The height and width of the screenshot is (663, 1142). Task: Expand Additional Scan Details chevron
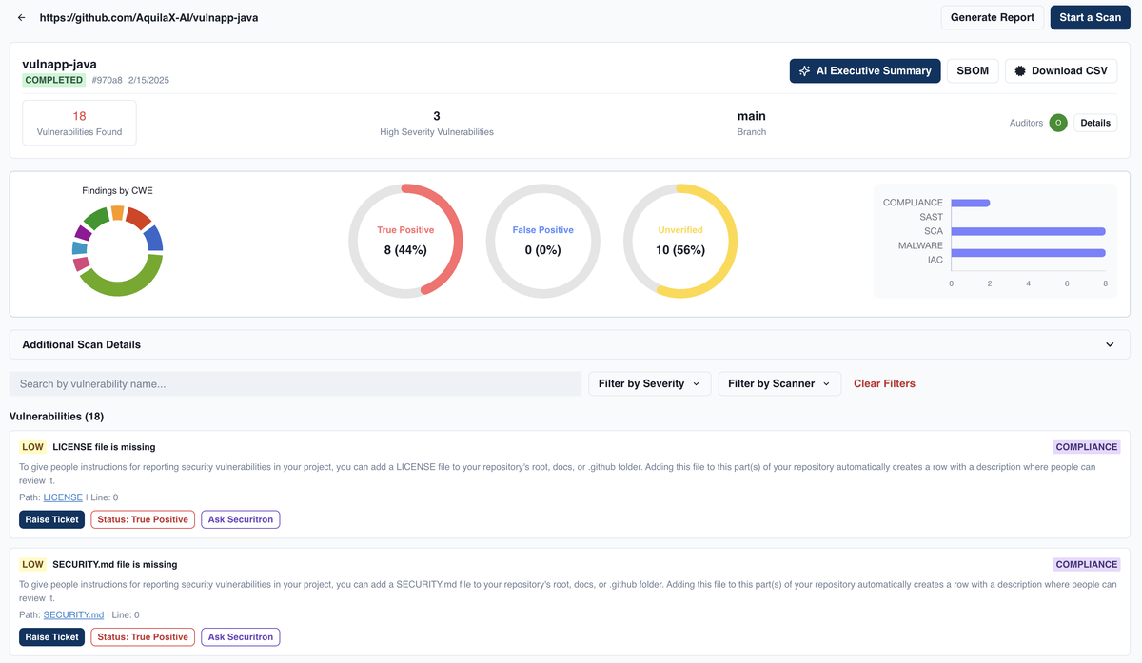click(x=1110, y=344)
